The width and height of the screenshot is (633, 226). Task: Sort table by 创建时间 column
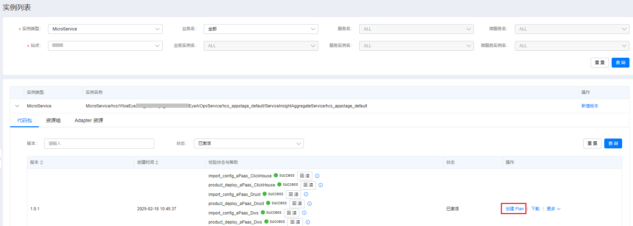click(x=157, y=162)
